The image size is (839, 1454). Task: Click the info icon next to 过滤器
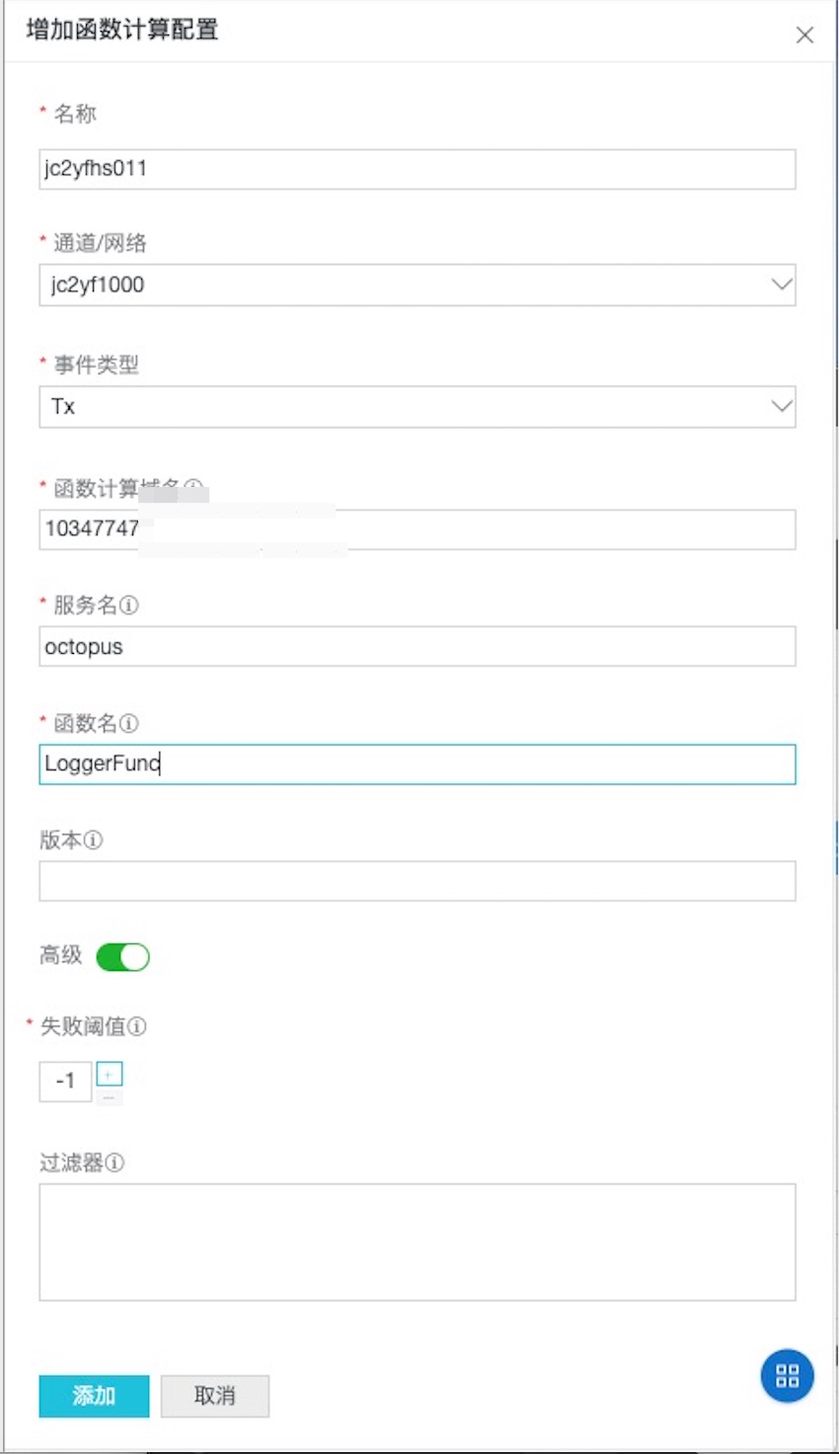tap(115, 1163)
